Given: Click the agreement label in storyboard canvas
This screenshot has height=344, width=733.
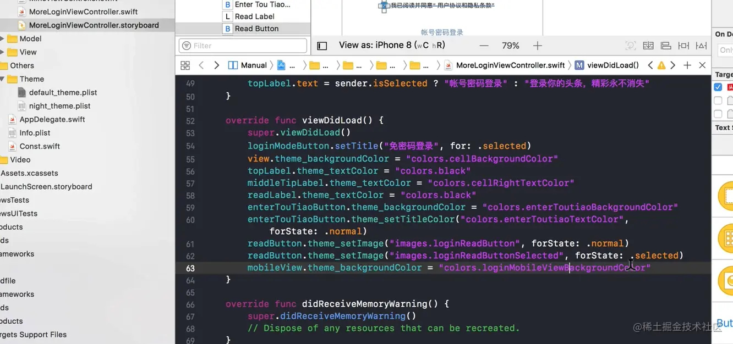Looking at the screenshot, I should point(442,5).
